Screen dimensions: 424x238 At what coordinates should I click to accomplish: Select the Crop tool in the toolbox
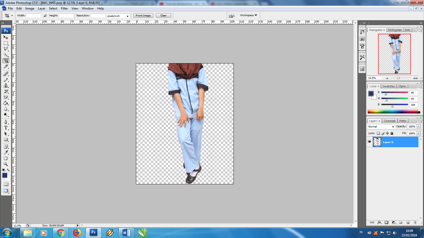click(6, 61)
